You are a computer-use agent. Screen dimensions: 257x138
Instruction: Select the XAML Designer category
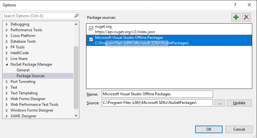[x=24, y=116]
